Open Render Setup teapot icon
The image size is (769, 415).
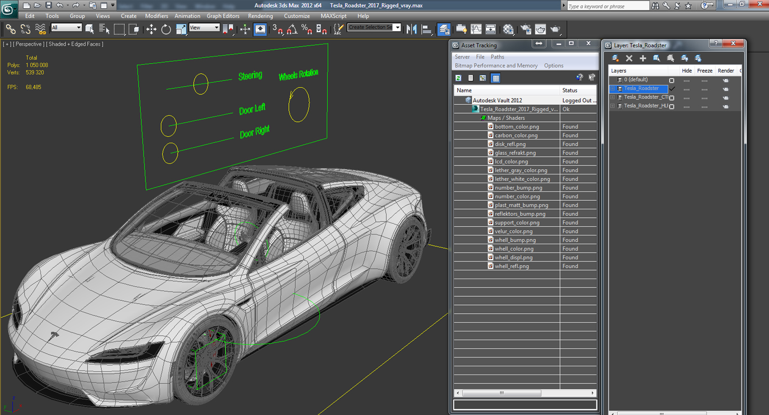click(x=526, y=29)
